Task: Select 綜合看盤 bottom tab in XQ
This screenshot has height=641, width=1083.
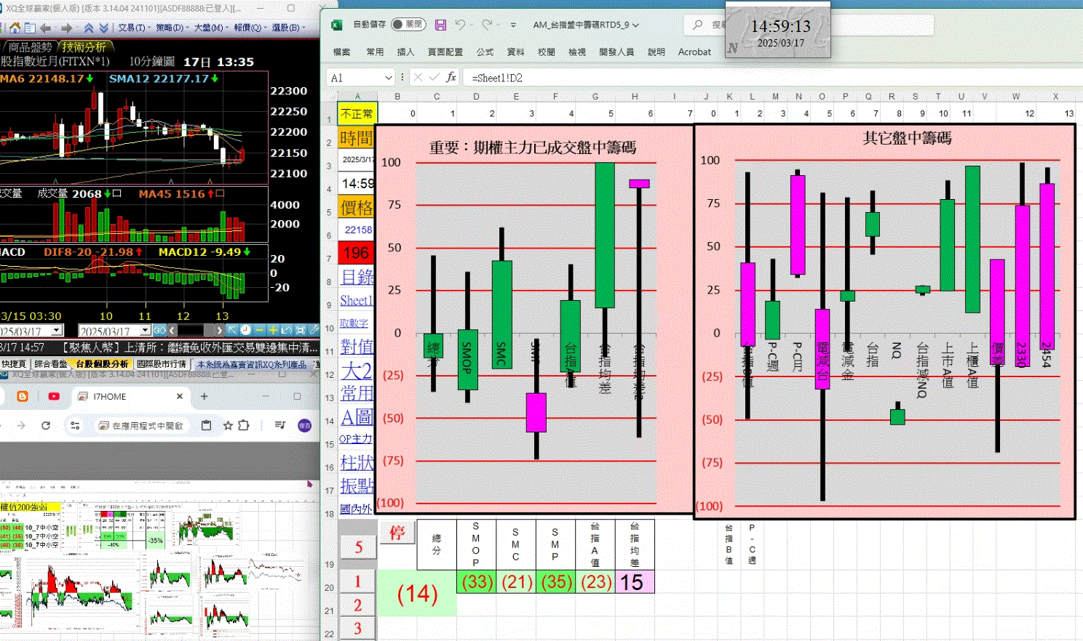Action: point(50,364)
